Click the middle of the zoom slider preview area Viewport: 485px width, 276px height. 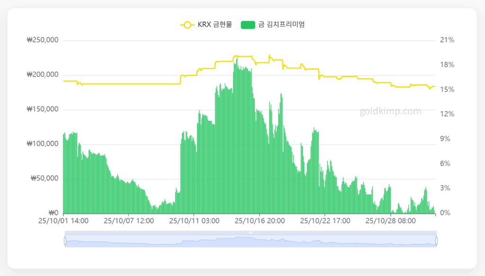tap(251, 241)
